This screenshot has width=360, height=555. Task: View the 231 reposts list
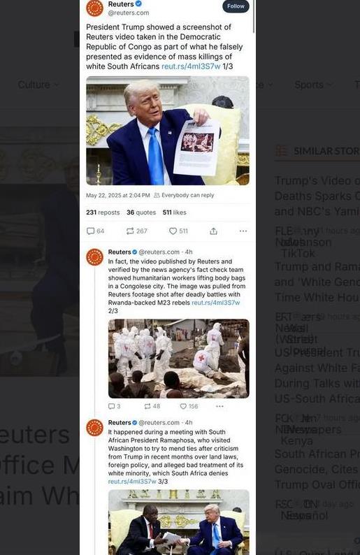pyautogui.click(x=103, y=212)
